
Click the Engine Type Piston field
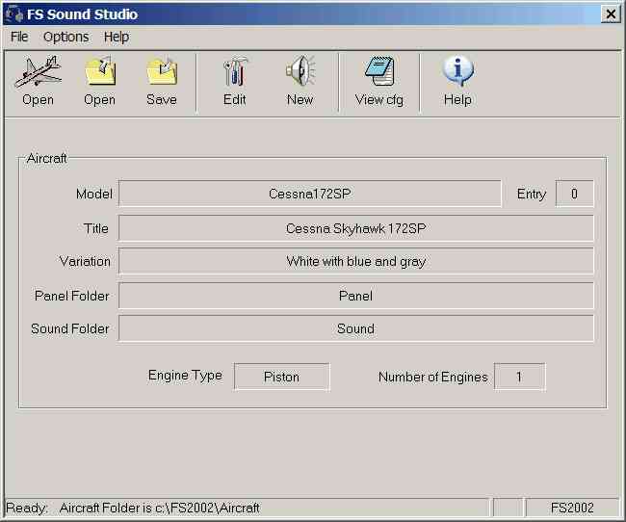pos(281,377)
